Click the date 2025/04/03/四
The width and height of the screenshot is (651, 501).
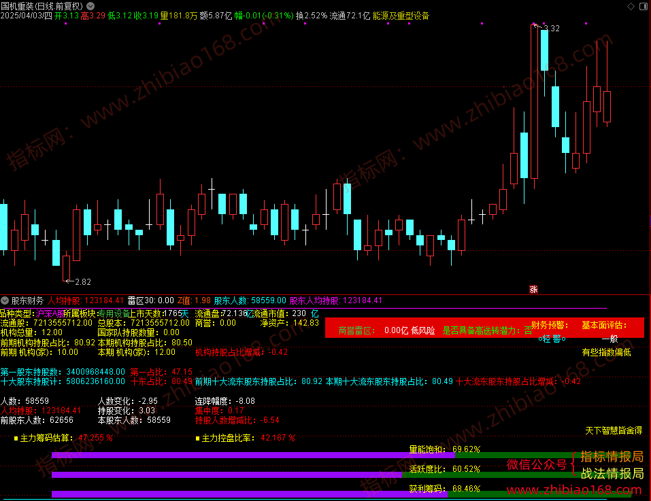pyautogui.click(x=26, y=16)
